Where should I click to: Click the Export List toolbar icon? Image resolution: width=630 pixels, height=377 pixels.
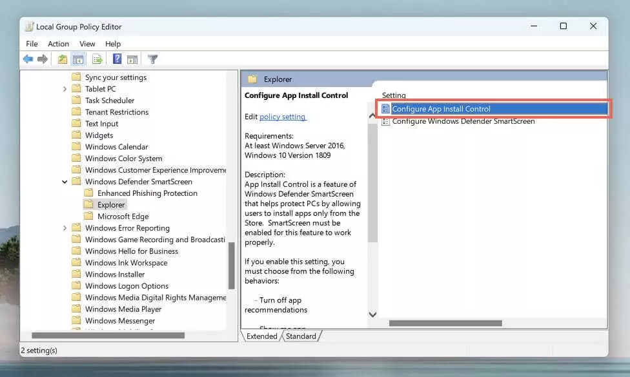coord(97,59)
